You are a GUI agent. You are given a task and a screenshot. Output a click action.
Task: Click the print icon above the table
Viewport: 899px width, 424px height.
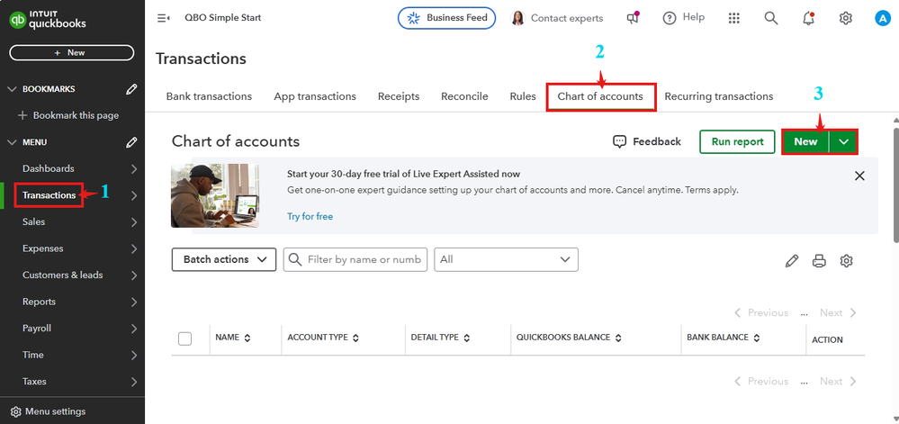tap(819, 261)
